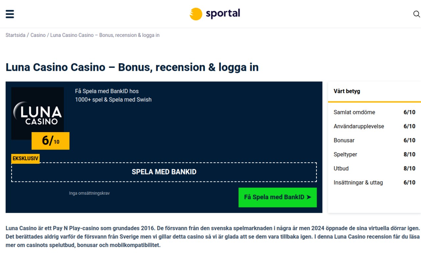
Task: Select the Bonusar rating row
Action: click(375, 140)
